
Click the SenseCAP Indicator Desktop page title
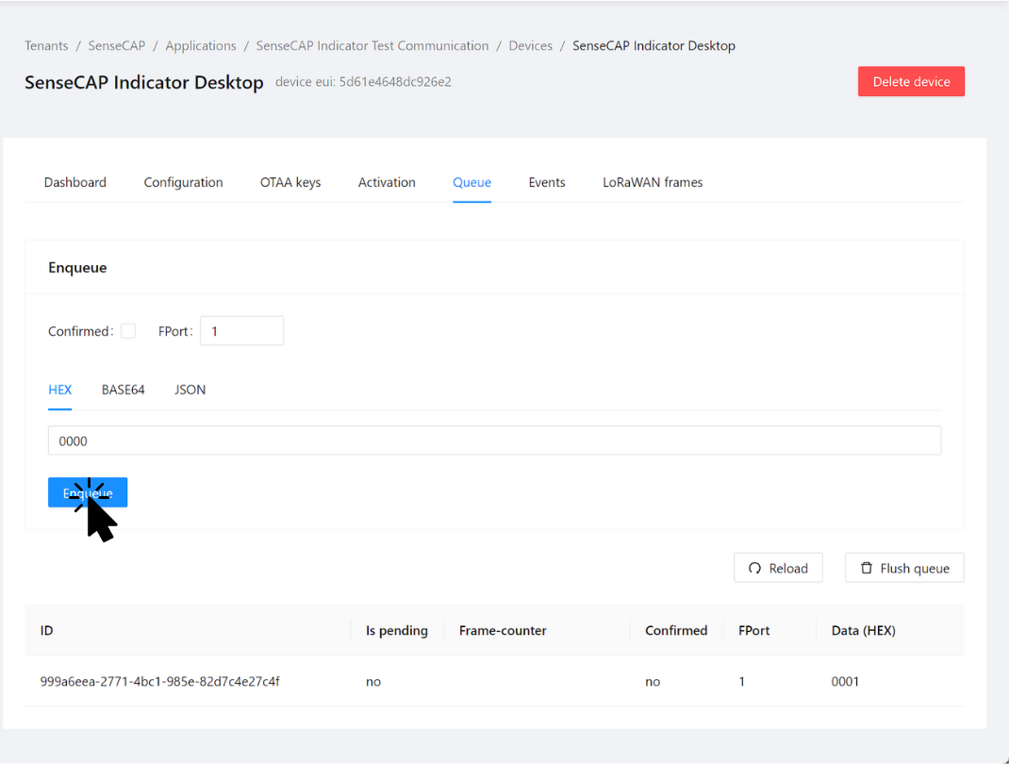[144, 82]
